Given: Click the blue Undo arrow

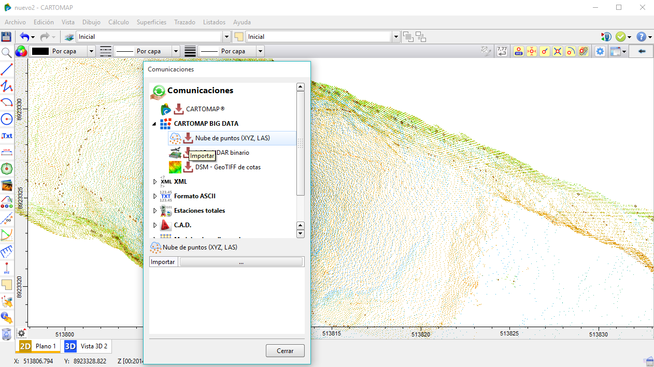Looking at the screenshot, I should [24, 37].
